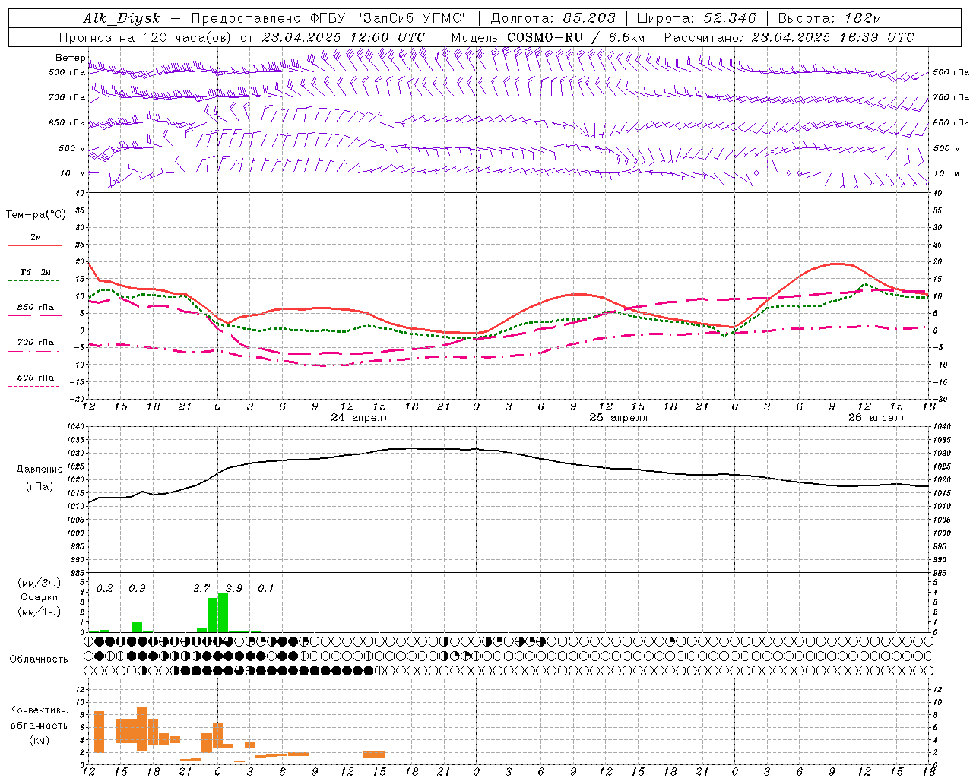Select the 700 гПа temperature legend entry
Screen dimensions: 973x778
click(x=36, y=343)
